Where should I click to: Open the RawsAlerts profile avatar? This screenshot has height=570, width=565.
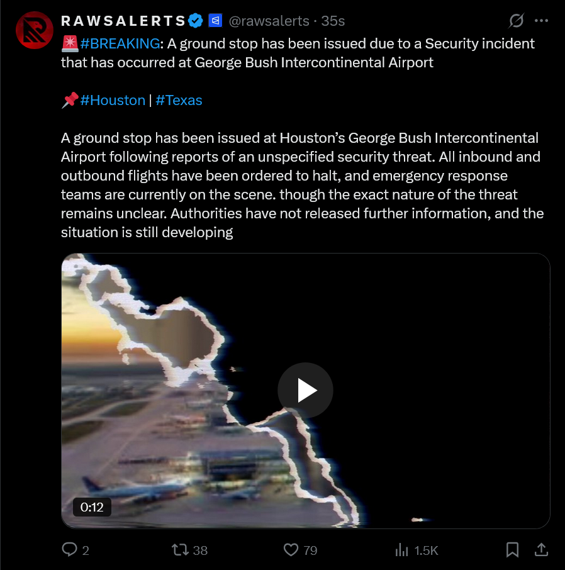(x=35, y=30)
